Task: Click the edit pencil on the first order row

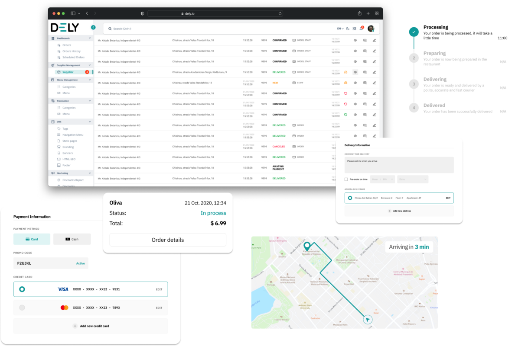Action: (x=374, y=40)
